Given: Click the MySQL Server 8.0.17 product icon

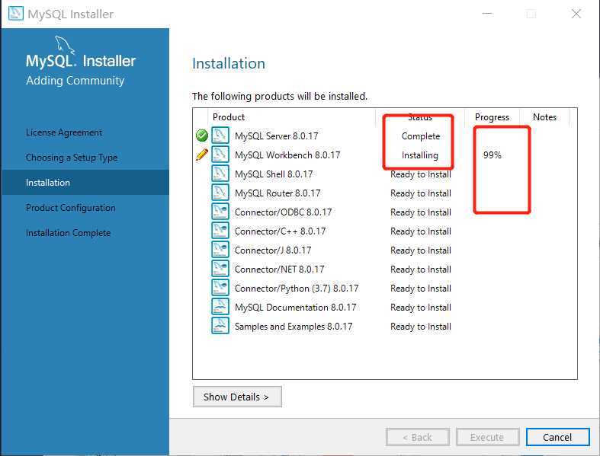Looking at the screenshot, I should 220,136.
